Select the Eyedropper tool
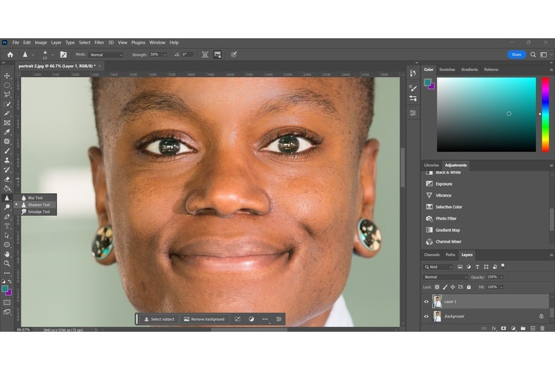The image size is (555, 370). (7, 132)
